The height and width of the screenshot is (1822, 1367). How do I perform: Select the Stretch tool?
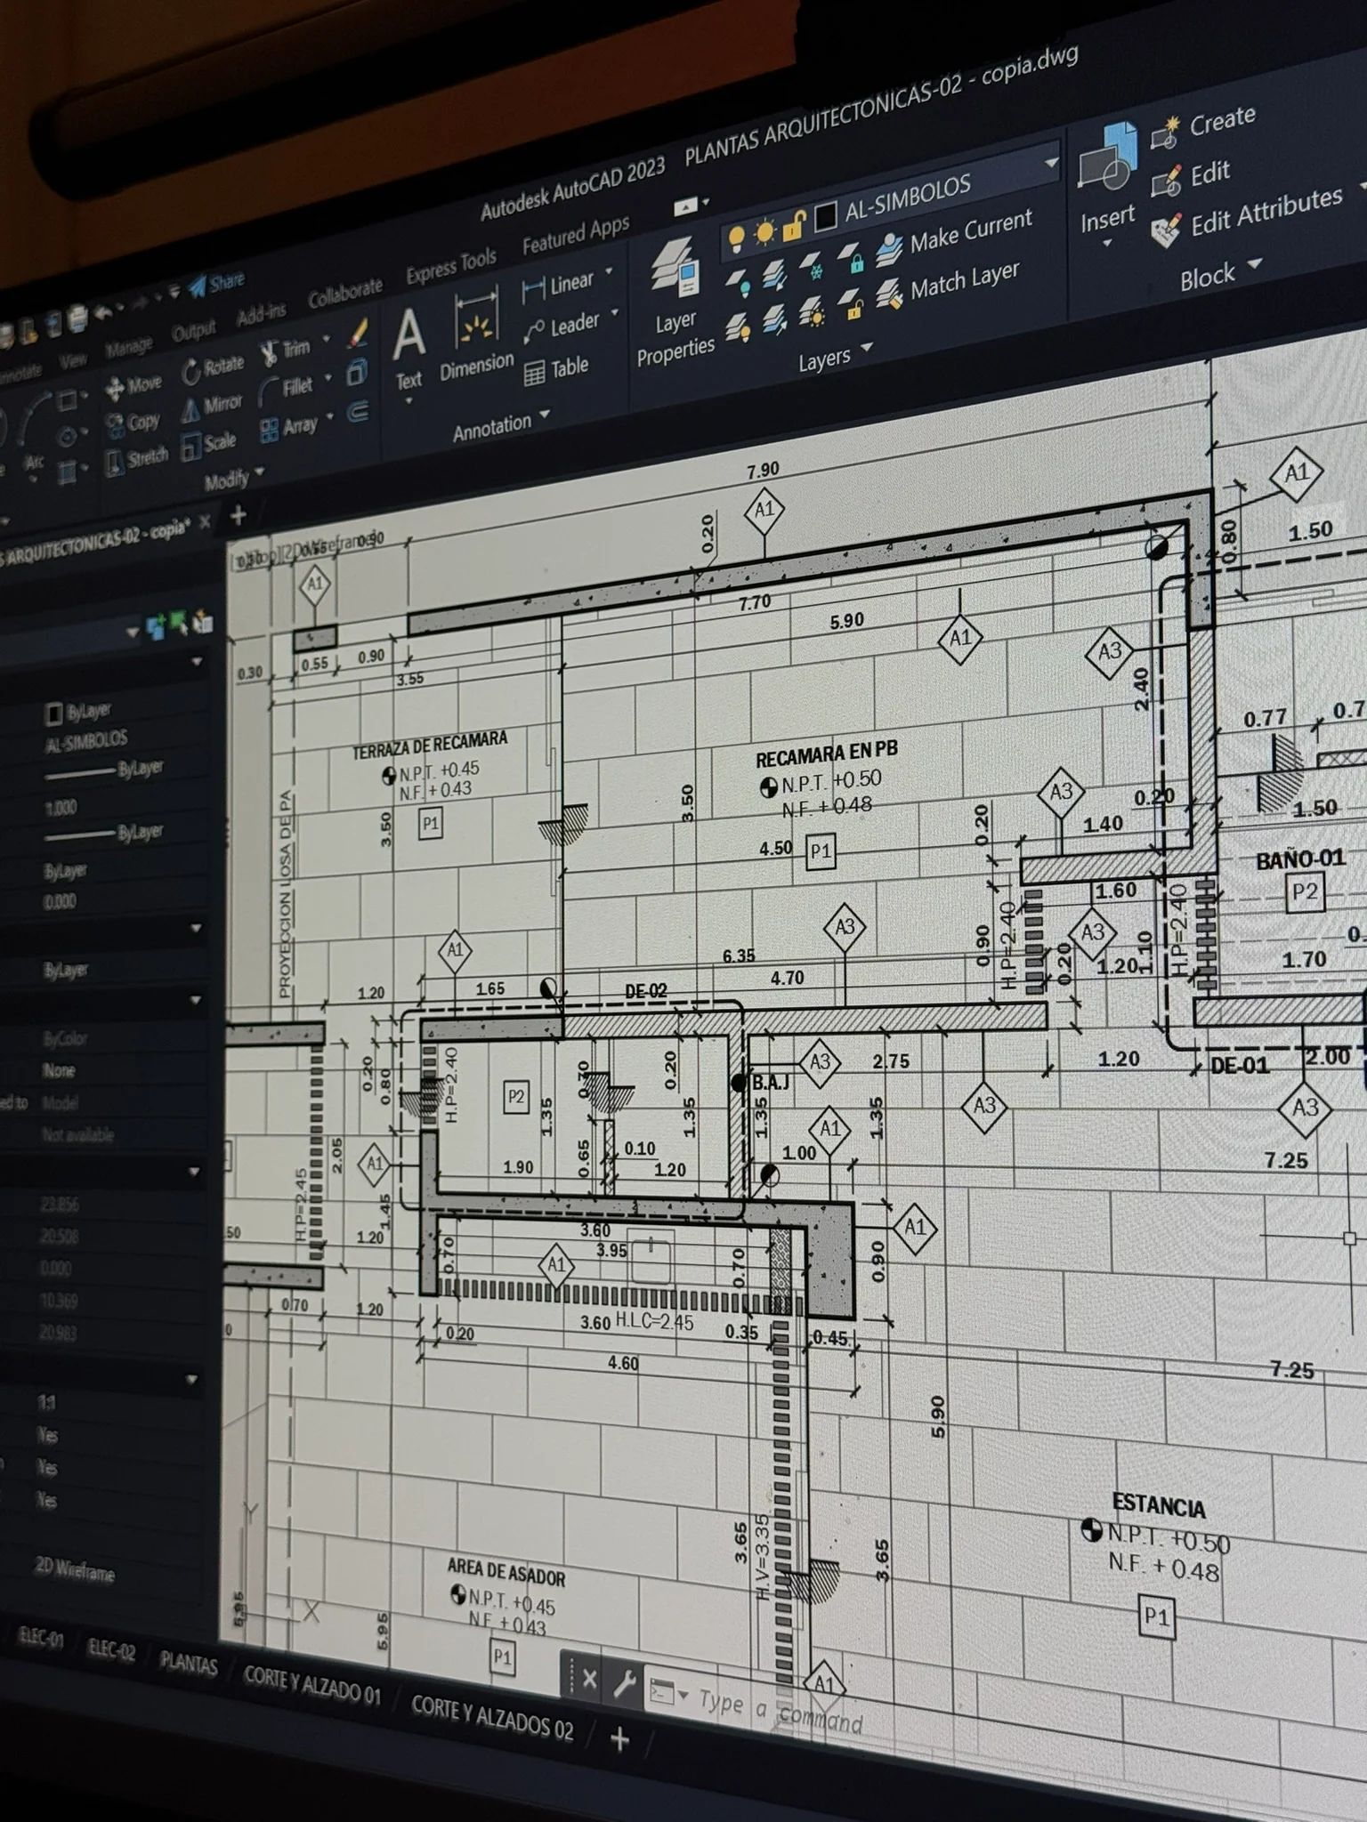136,460
